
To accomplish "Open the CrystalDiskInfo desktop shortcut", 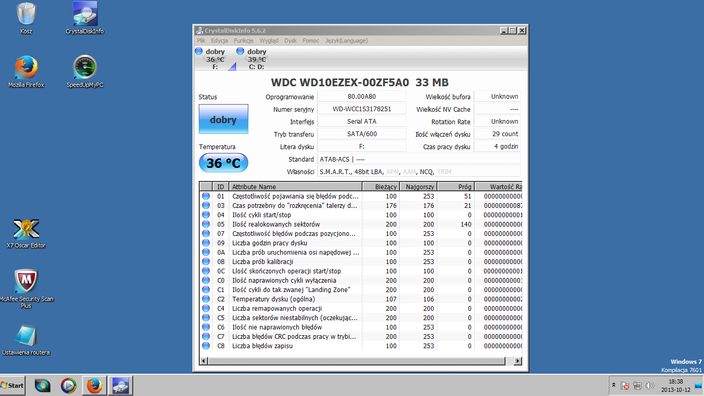I will pyautogui.click(x=85, y=18).
